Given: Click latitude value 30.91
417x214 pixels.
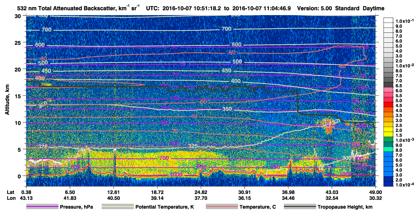Looking at the screenshot, I should click(x=244, y=193).
